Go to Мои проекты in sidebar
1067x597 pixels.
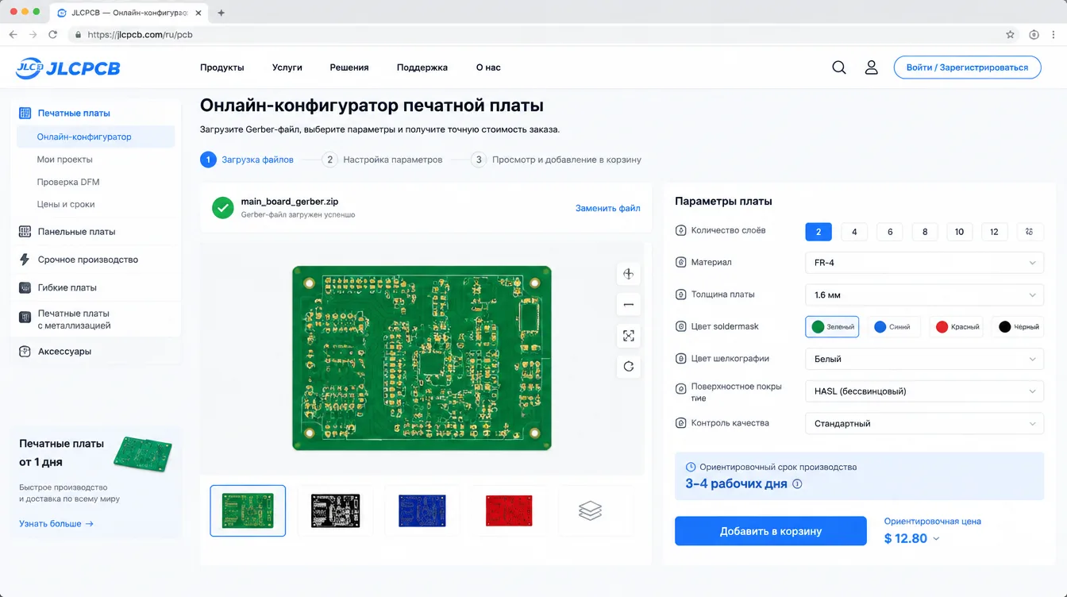[x=65, y=160]
